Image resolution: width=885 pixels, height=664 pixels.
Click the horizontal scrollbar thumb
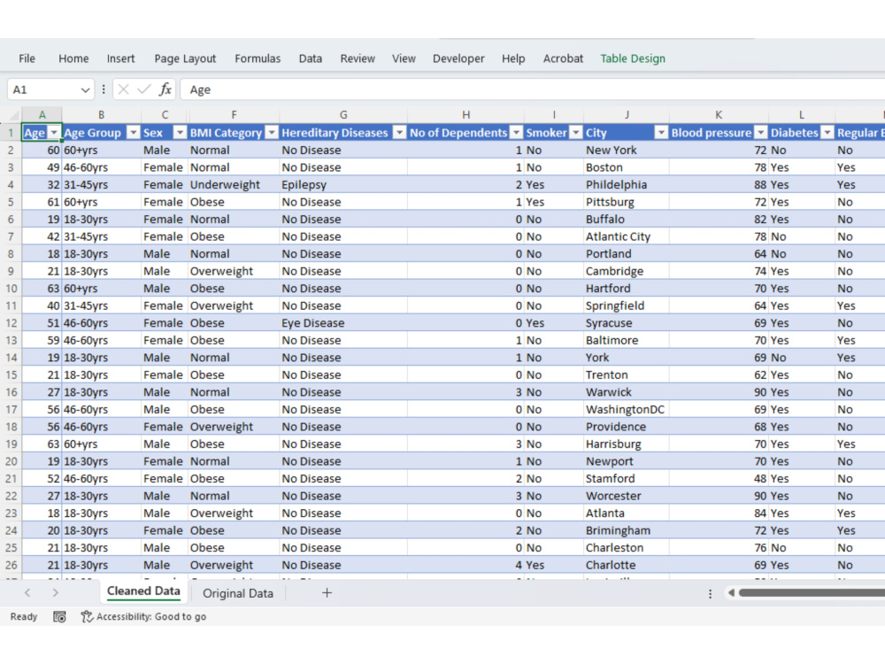click(812, 593)
